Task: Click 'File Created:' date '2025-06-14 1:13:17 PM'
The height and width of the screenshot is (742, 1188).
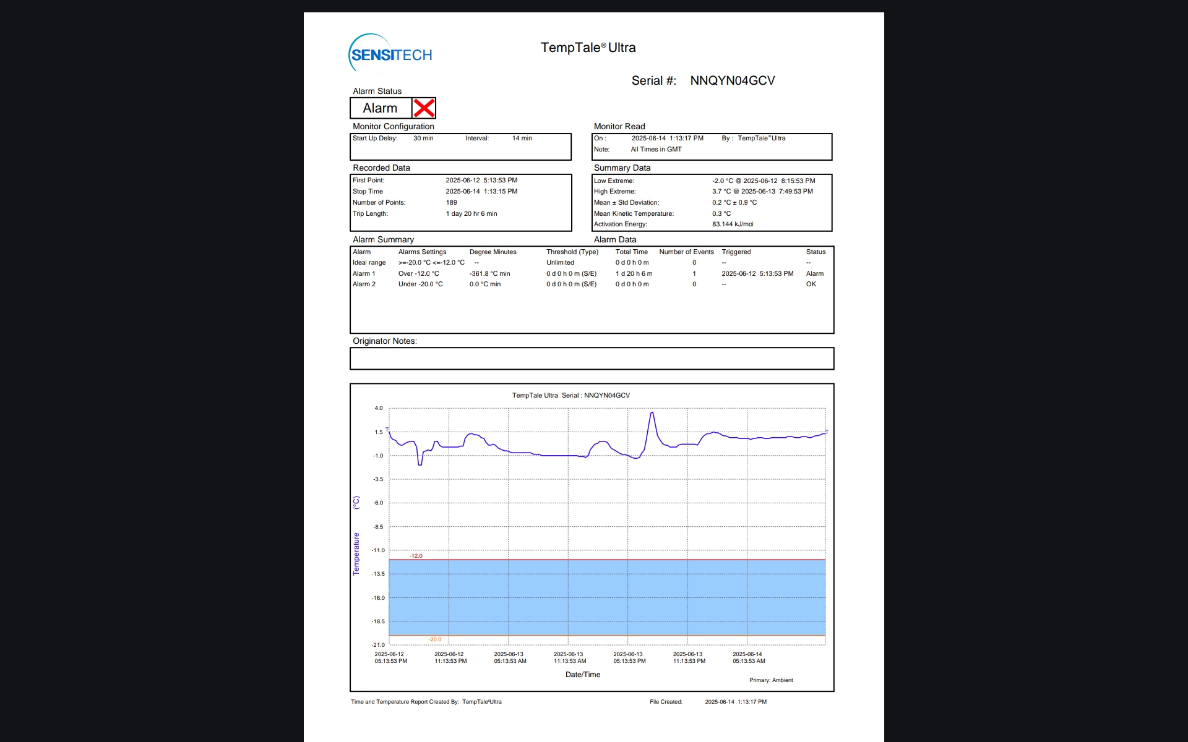Action: 736,702
